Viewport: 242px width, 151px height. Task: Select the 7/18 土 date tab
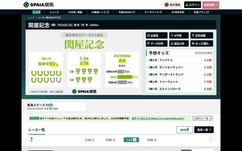[x=90, y=140]
